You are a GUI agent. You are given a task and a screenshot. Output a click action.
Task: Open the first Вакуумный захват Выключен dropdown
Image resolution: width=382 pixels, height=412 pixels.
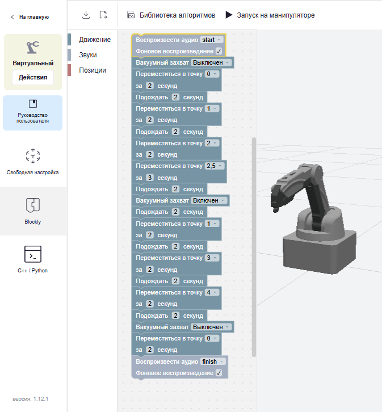tap(211, 62)
